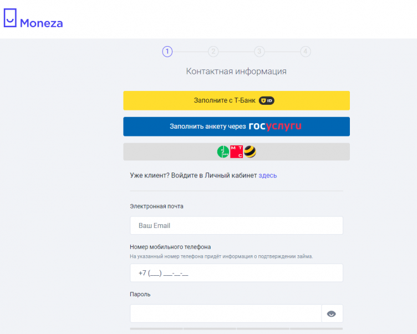This screenshot has height=334, width=417.
Task: Click the mobile phone number field
Action: 236,273
